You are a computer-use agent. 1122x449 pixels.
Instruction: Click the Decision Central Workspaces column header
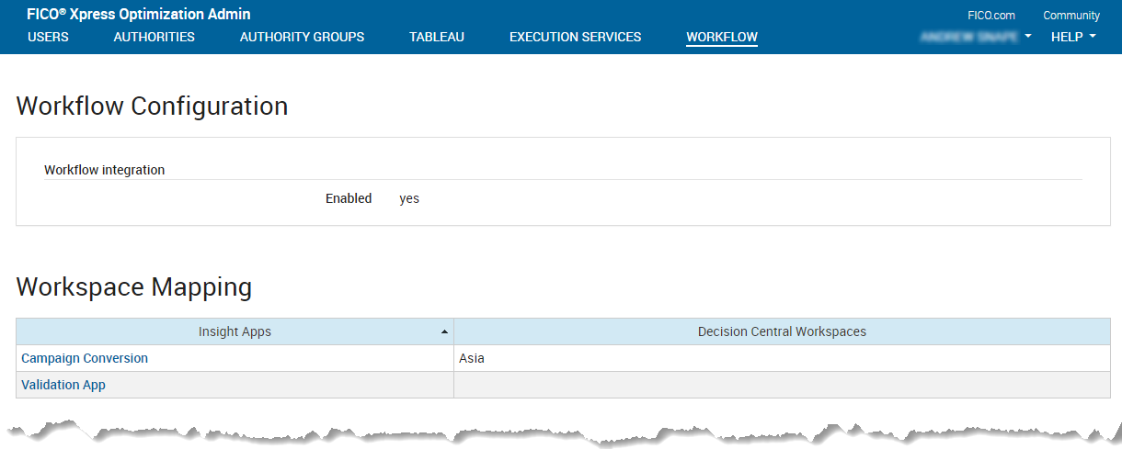[782, 331]
